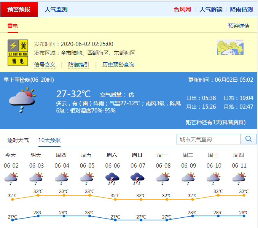Open the 信号含义 link
258x228 pixels.
coord(45,65)
